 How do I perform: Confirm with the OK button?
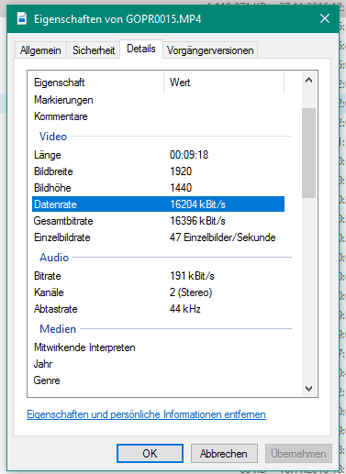tap(150, 454)
